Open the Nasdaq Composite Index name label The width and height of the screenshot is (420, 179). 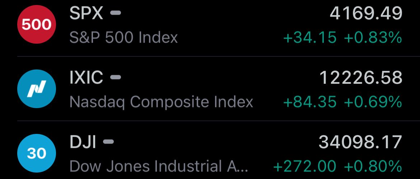(x=161, y=102)
